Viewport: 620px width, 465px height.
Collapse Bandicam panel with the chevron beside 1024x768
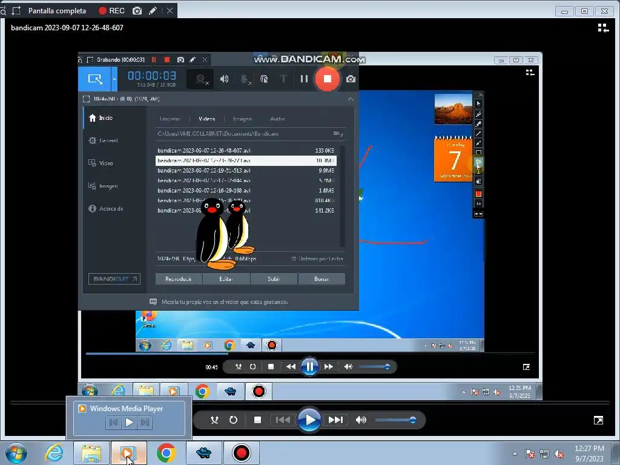pos(351,99)
